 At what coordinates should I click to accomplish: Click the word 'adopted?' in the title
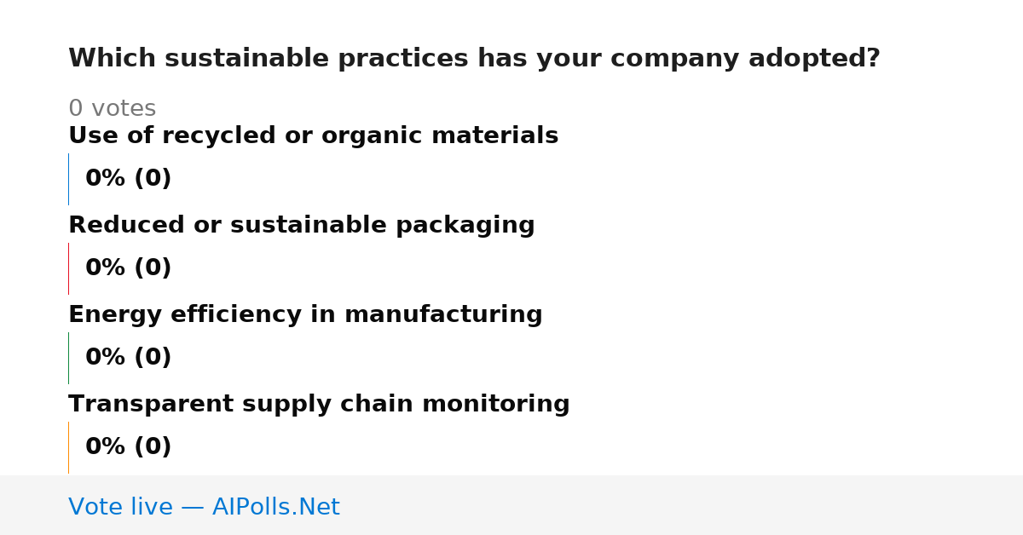pyautogui.click(x=814, y=59)
